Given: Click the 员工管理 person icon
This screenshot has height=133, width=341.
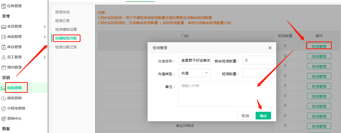Looking at the screenshot, I should click(x=4, y=57).
